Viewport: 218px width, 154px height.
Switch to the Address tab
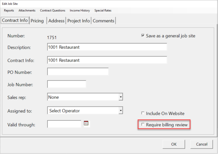point(56,21)
